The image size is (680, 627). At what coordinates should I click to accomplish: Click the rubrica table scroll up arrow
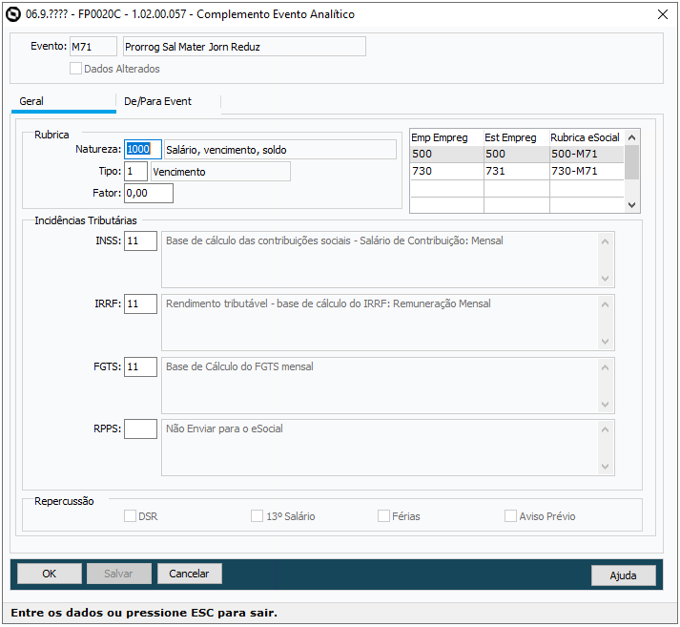pyautogui.click(x=632, y=137)
